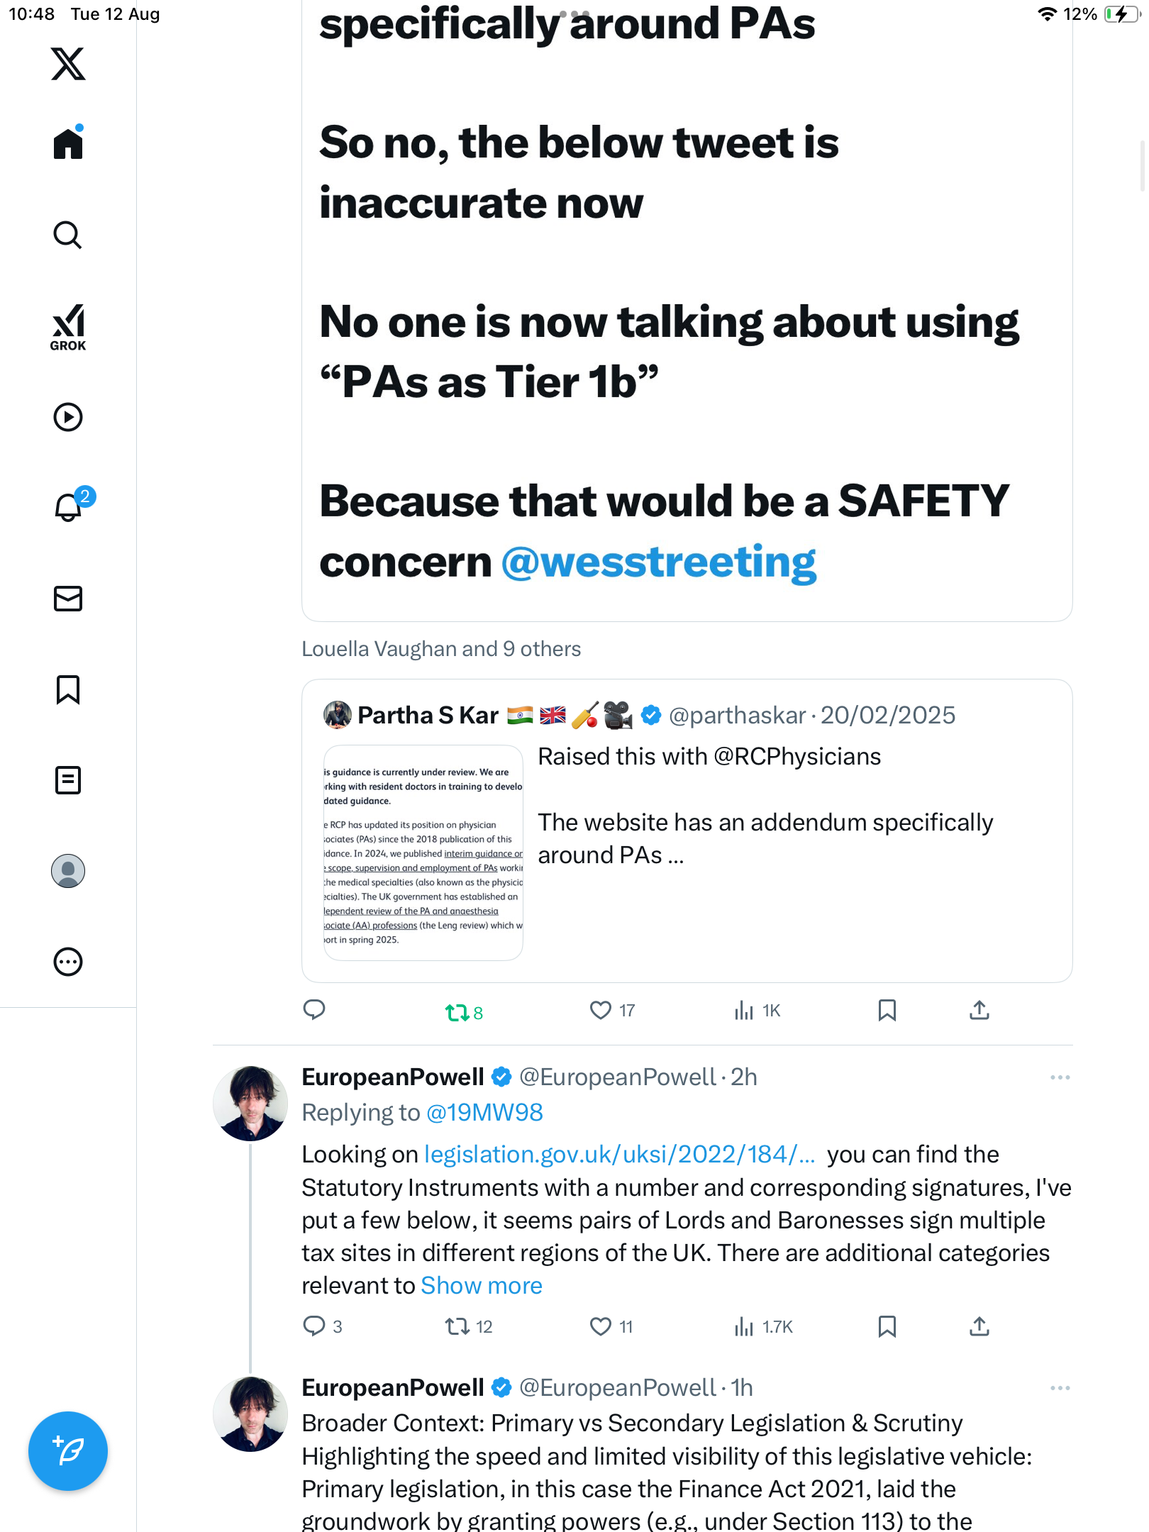Open the legislation.gov.uk link

point(619,1155)
